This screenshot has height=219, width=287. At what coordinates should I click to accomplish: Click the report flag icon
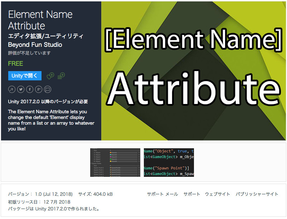(x=48, y=89)
